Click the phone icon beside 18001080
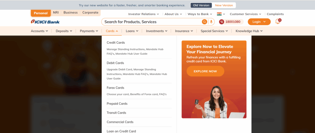The height and width of the screenshot is (133, 315). click(x=222, y=22)
